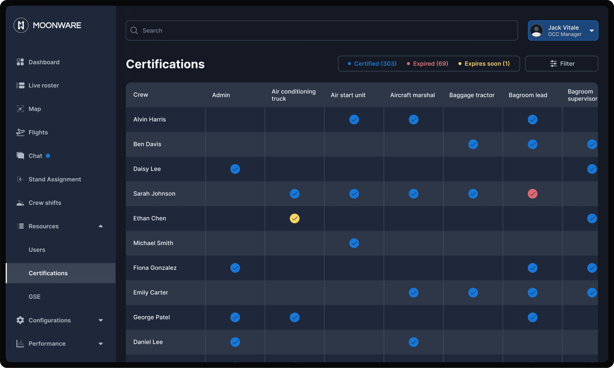The height and width of the screenshot is (368, 614).
Task: Collapse the Resources section arrow
Action: (101, 226)
